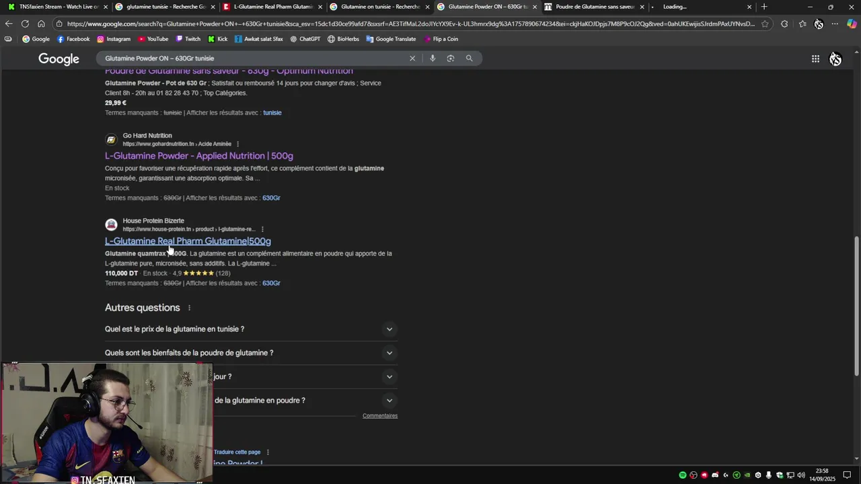Open the Google apps grid icon

[815, 59]
